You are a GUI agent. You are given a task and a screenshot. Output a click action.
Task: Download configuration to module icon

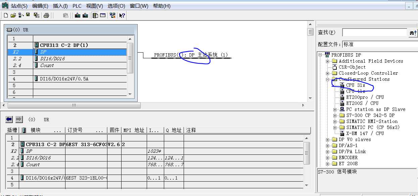[78, 15]
